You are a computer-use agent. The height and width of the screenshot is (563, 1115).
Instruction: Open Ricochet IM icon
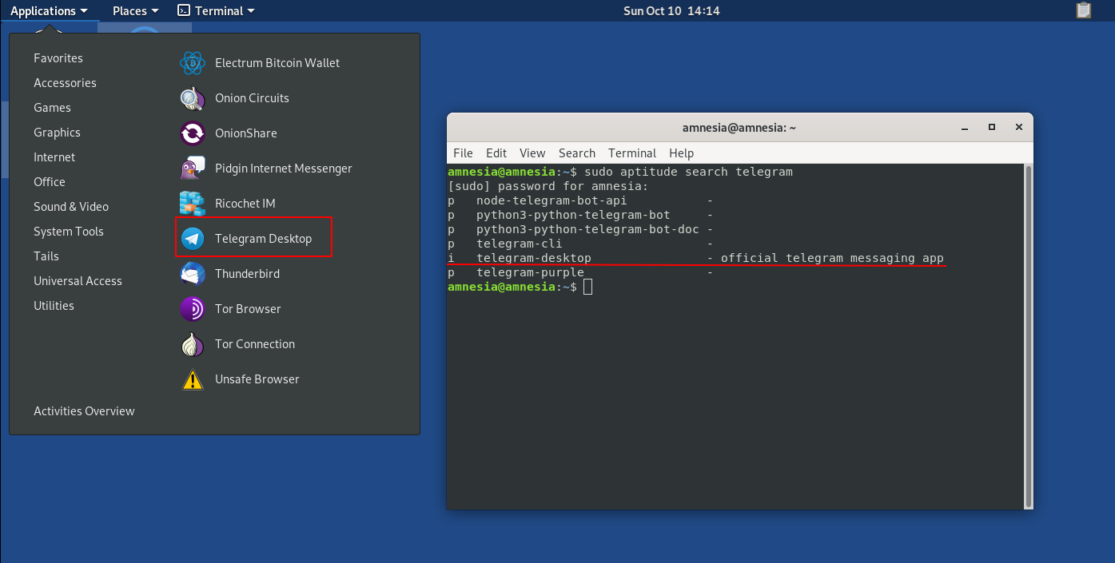[x=193, y=204]
